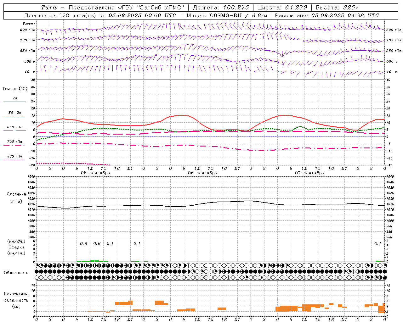Image resolution: width=403 pixels, height=322 pixels.
Task: Click the "Td 2м" dew point legend label
Action: tap(14, 113)
